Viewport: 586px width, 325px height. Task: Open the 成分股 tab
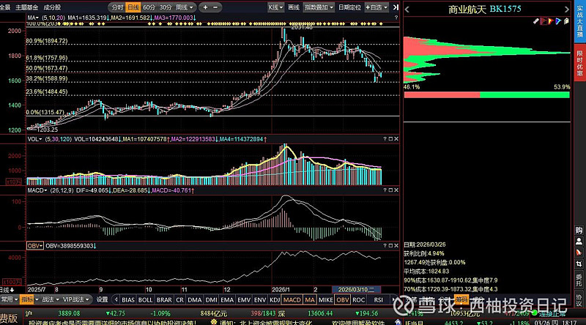tap(52, 7)
